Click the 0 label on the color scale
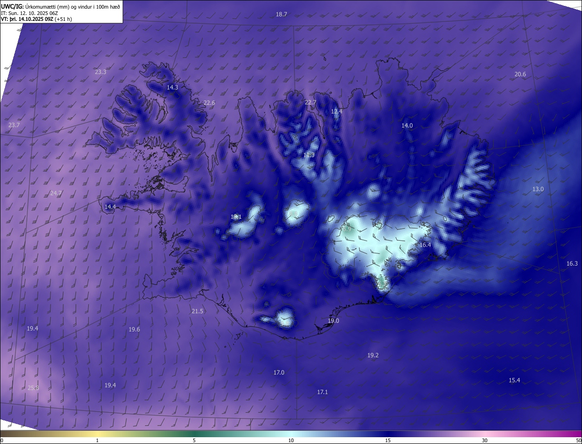This screenshot has height=444, width=582. coord(2,440)
